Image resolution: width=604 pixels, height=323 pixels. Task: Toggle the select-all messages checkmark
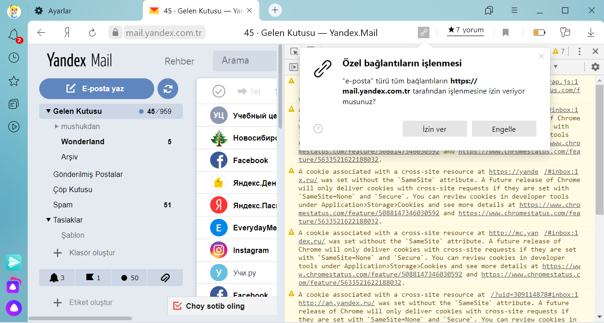(x=218, y=91)
